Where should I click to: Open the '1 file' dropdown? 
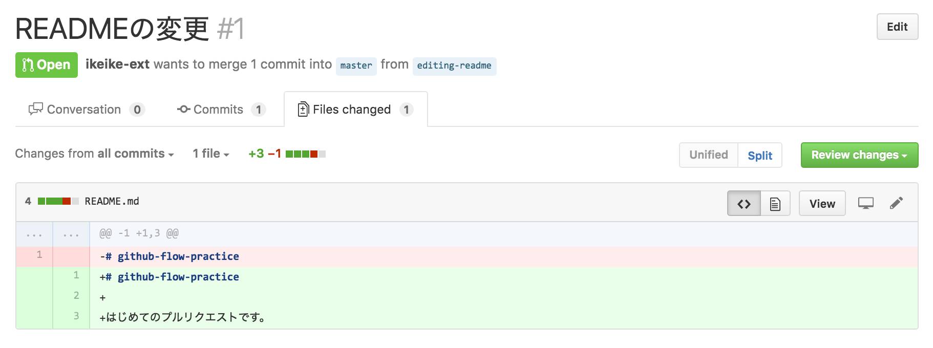click(x=211, y=154)
